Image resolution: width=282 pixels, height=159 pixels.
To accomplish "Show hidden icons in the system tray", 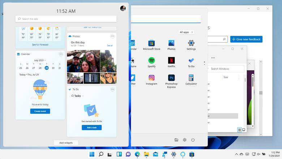I will [x=236, y=154].
